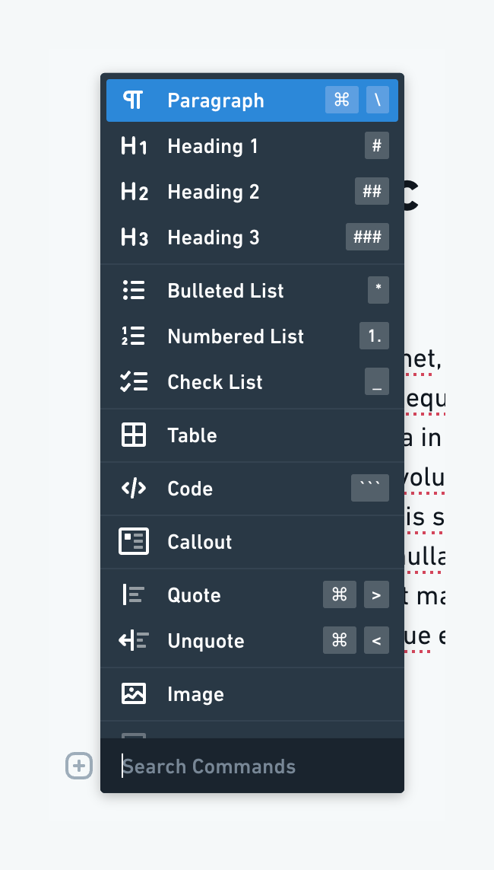
Task: Click the ``` shortcut badge beside Code
Action: (370, 488)
